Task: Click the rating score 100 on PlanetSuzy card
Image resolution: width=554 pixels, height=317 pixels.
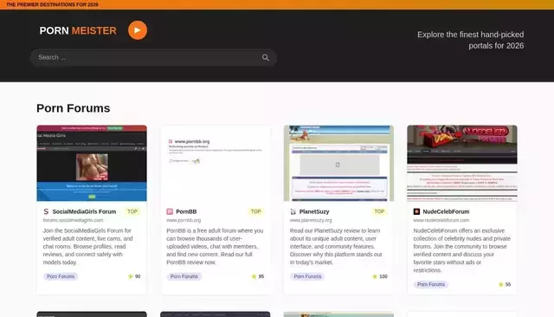Action: (x=383, y=276)
